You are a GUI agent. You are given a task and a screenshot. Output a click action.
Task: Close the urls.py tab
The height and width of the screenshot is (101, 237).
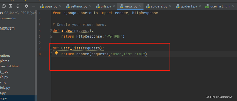pyautogui.click(x=114, y=6)
